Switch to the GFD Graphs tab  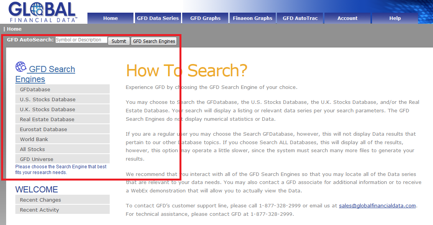(205, 18)
